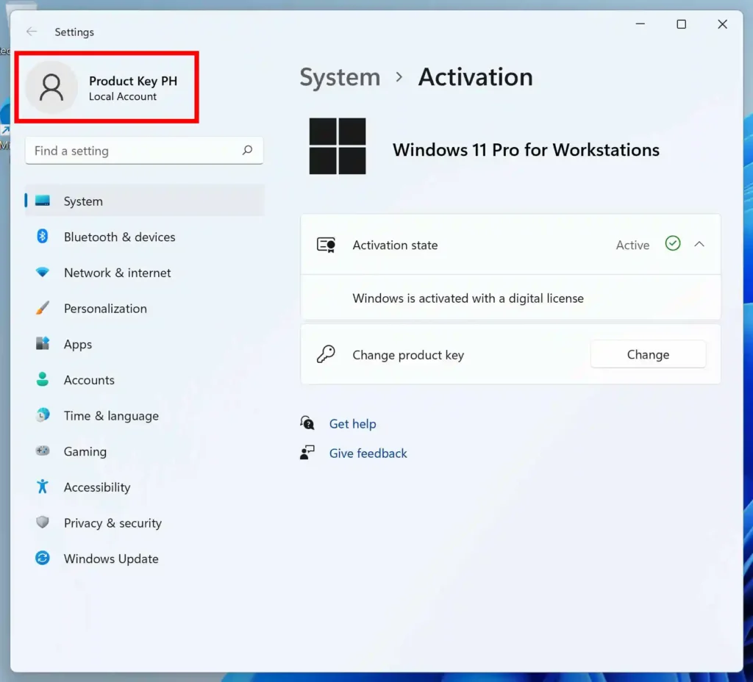Open Time & language settings
Screen dimensions: 753x682
click(144, 416)
